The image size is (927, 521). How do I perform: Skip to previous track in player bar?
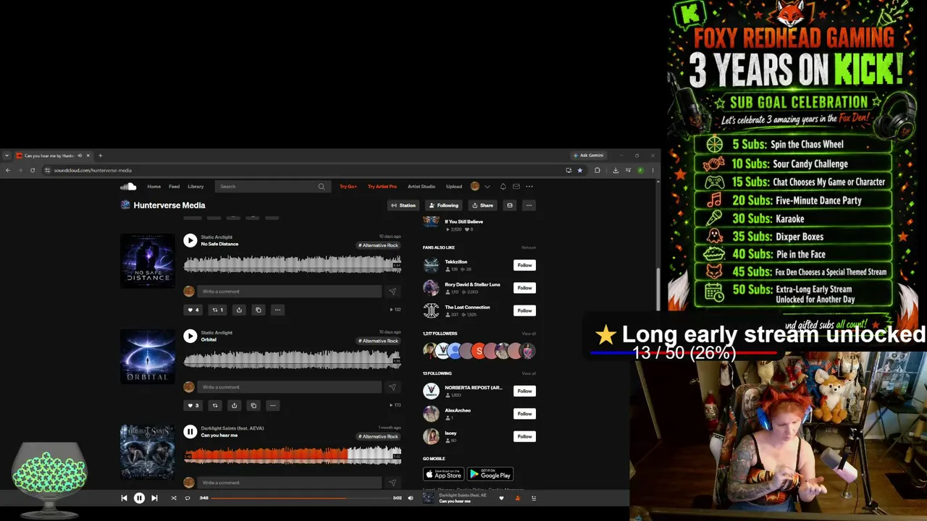tap(124, 498)
